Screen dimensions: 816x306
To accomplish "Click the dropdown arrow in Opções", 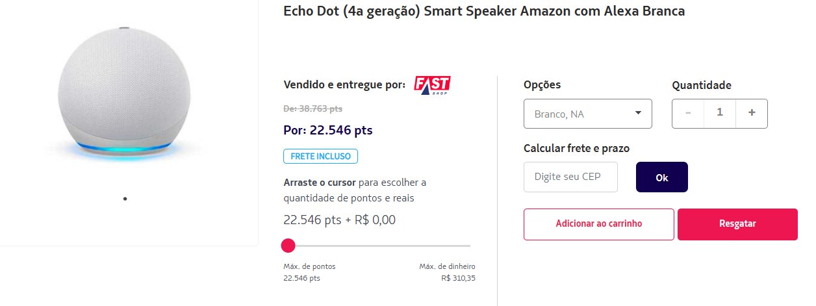I will [639, 113].
